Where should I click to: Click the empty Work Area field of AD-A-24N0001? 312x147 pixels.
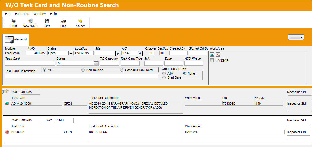tap(203, 103)
